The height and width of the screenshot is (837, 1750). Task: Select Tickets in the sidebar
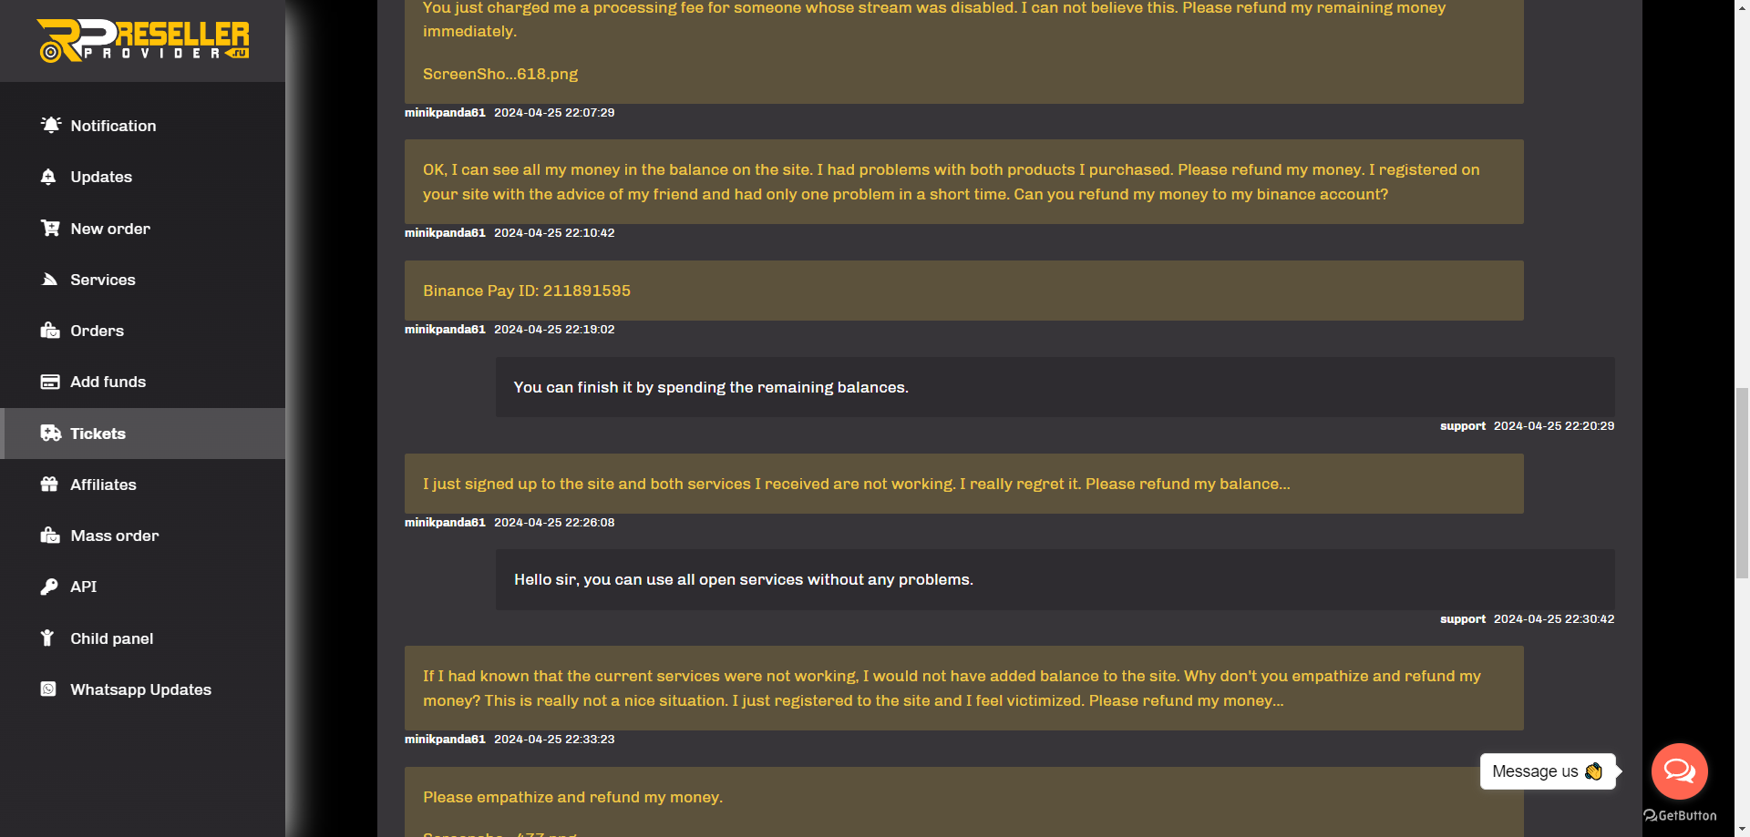tap(143, 434)
